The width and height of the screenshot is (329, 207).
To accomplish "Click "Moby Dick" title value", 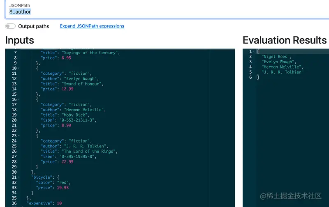I will pos(74,115).
